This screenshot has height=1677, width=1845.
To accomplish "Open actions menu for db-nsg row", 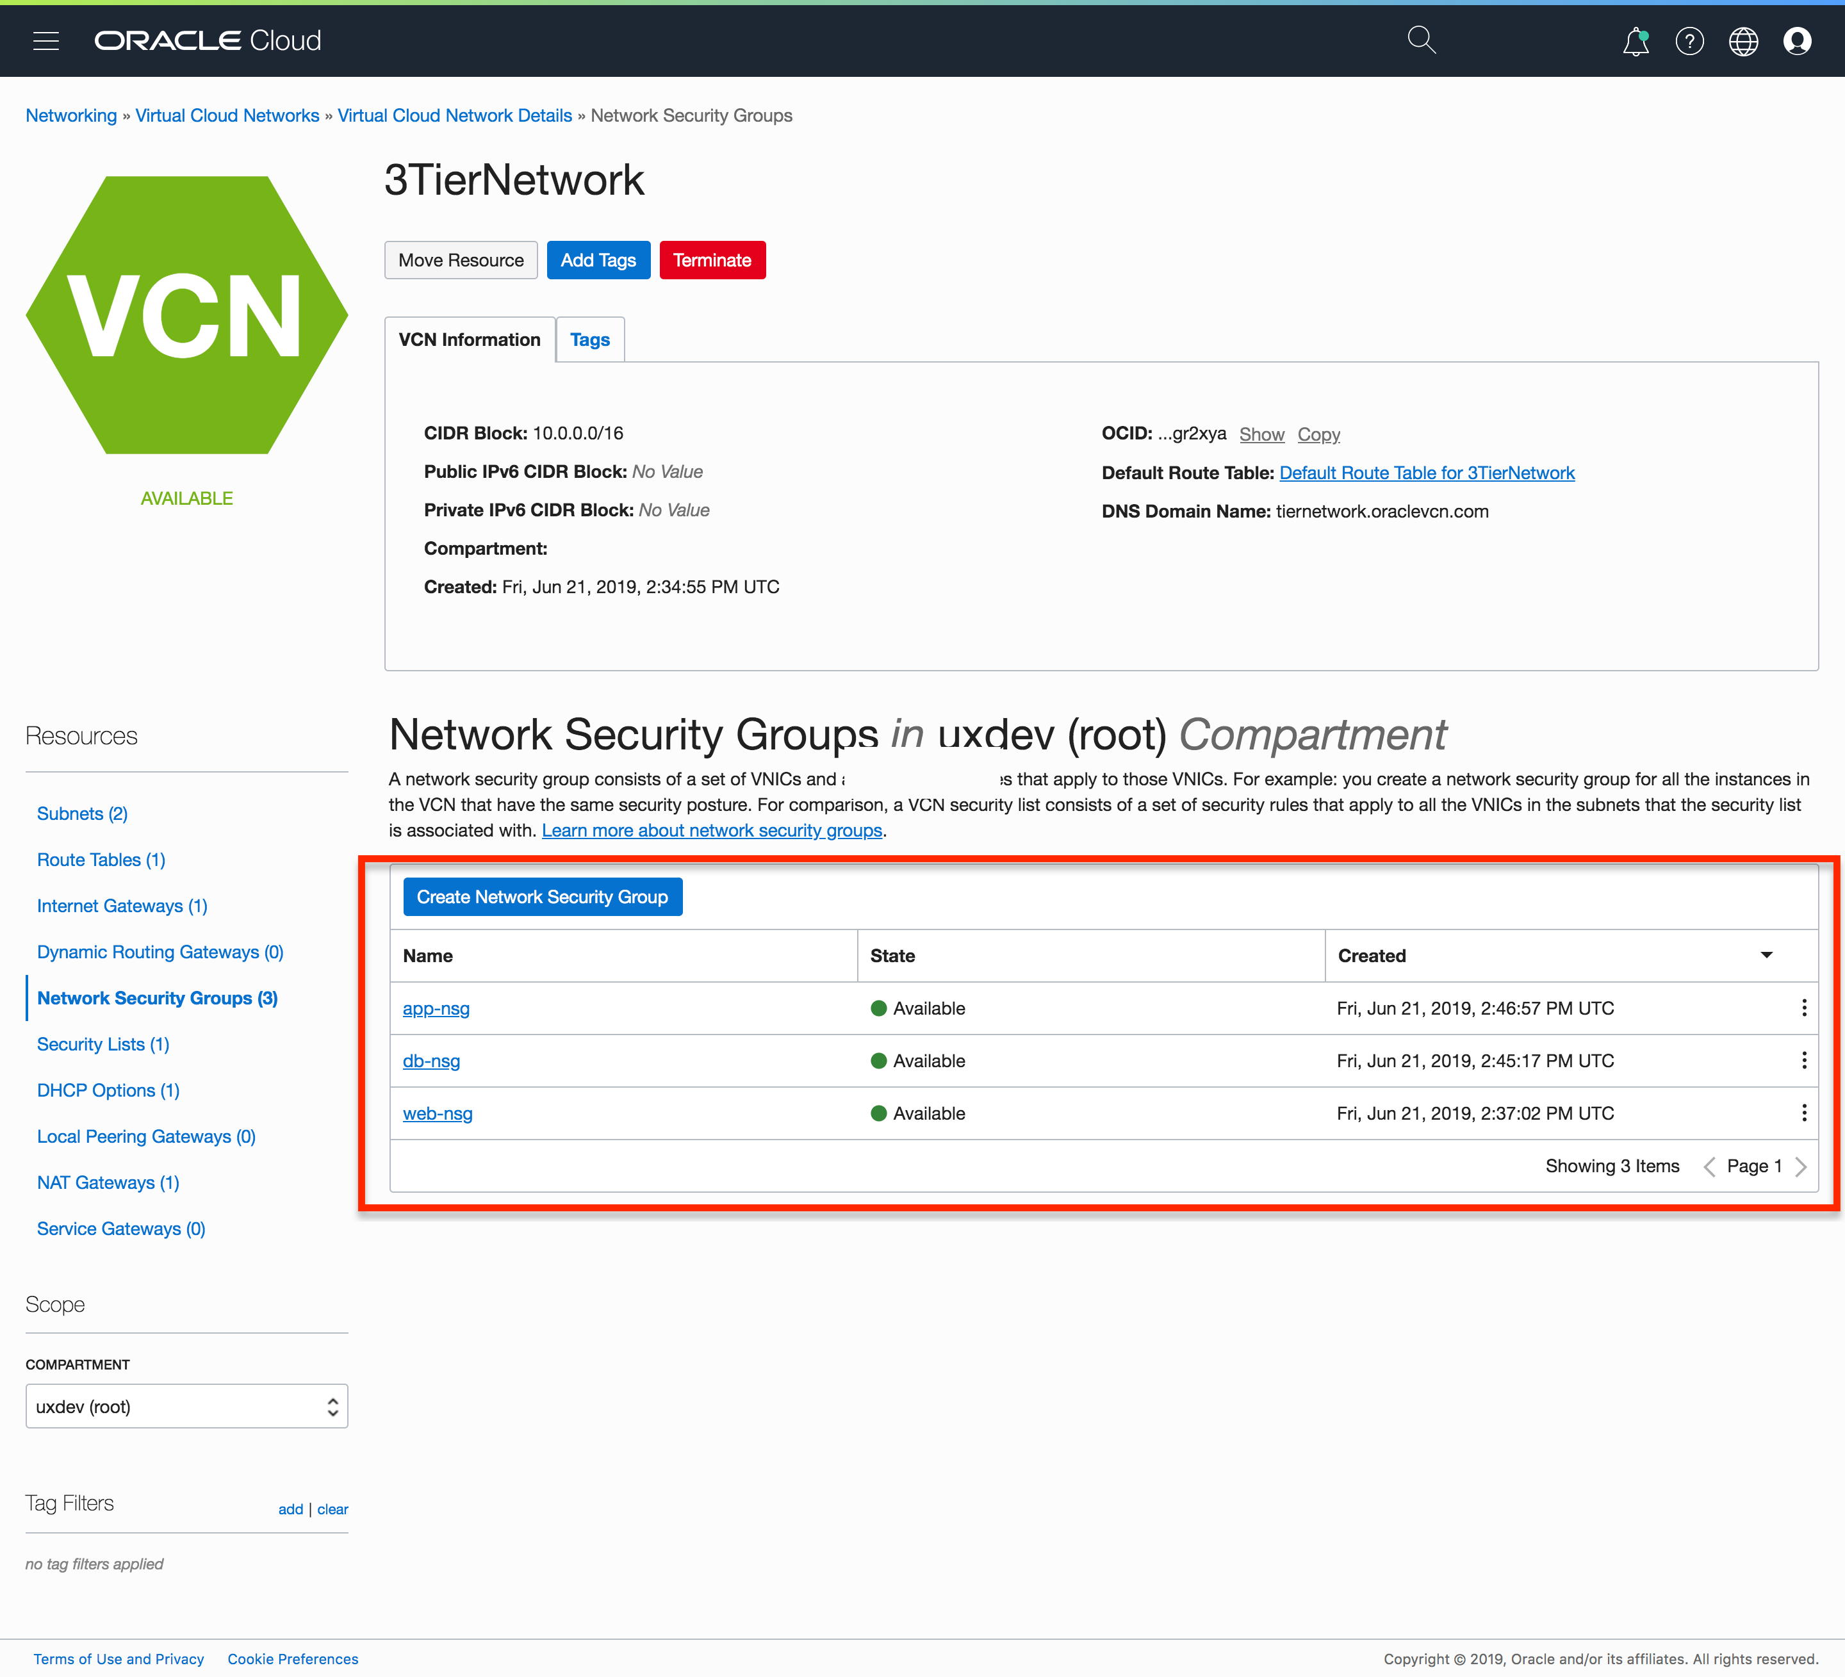I will tap(1803, 1060).
